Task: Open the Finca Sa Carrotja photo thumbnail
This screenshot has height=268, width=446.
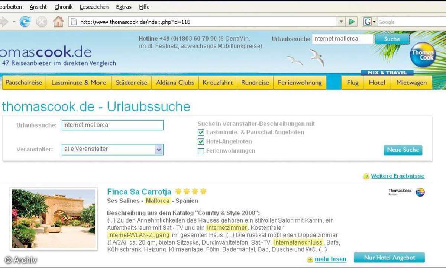Action: (x=54, y=218)
